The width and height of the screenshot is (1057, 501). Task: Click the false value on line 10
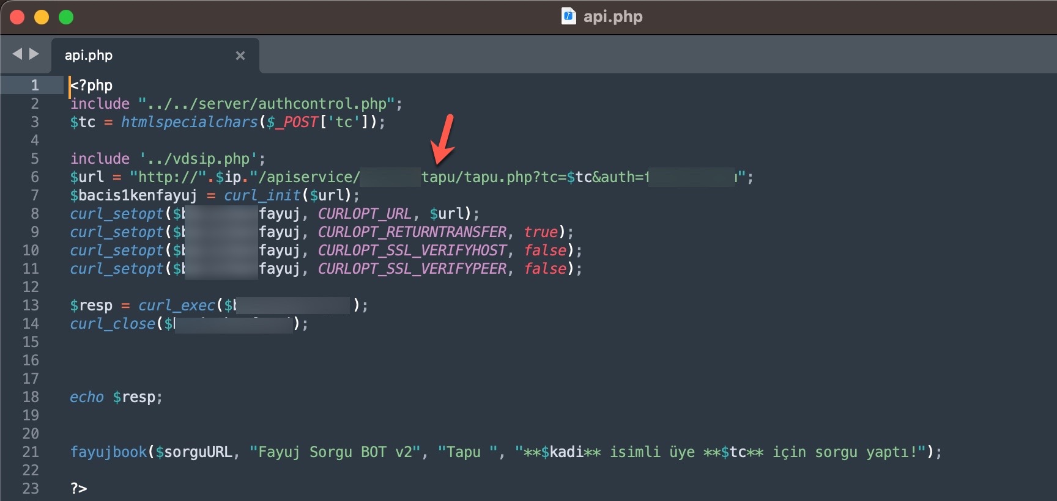[x=546, y=250]
